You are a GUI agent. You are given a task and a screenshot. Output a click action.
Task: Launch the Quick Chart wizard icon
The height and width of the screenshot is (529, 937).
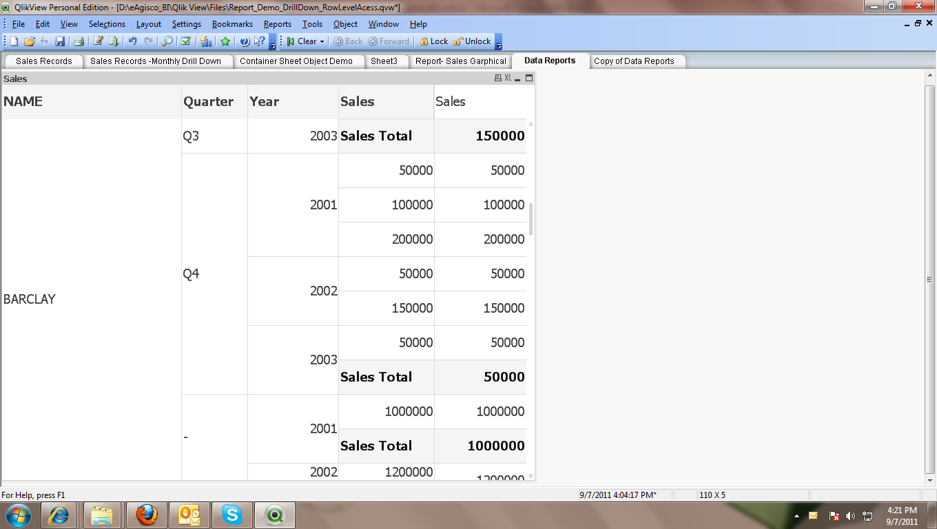point(206,41)
